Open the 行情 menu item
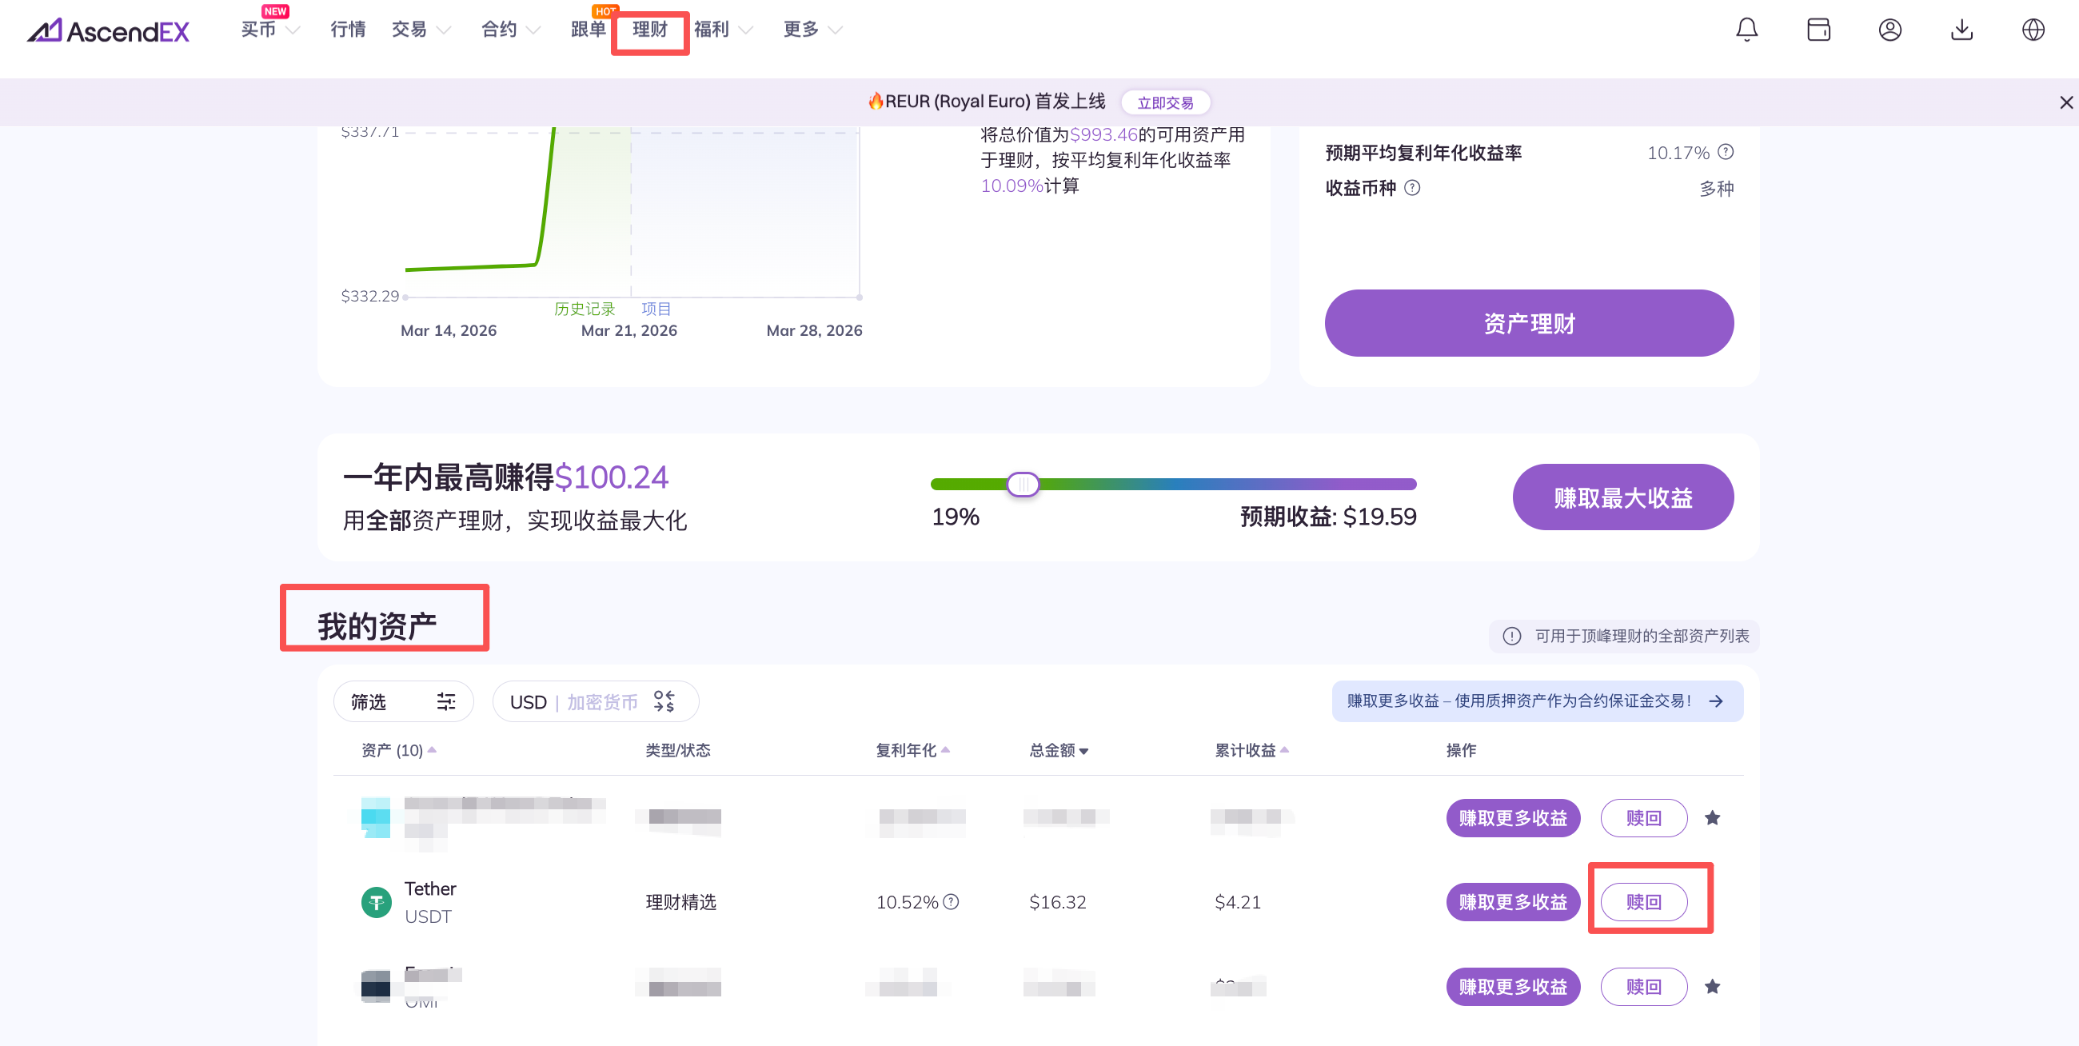This screenshot has height=1046, width=2079. [348, 30]
